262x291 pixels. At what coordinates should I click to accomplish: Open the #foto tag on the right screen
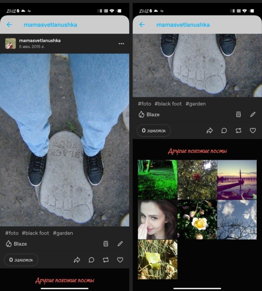(145, 104)
